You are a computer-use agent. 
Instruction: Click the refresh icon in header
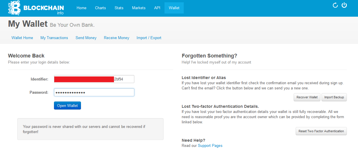click(x=335, y=5)
